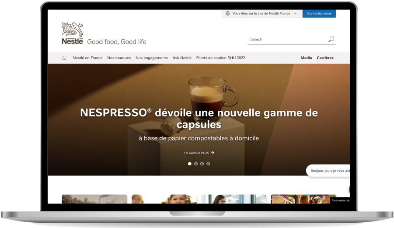This screenshot has width=394, height=228.
Task: Click the arrow next to En savoir plus
Action: click(x=213, y=153)
